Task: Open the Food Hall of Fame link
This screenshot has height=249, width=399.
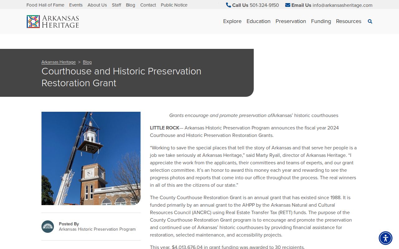Action: 45,5
